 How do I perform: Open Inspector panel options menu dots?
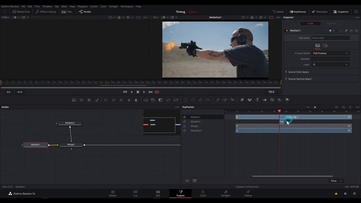coord(357,17)
